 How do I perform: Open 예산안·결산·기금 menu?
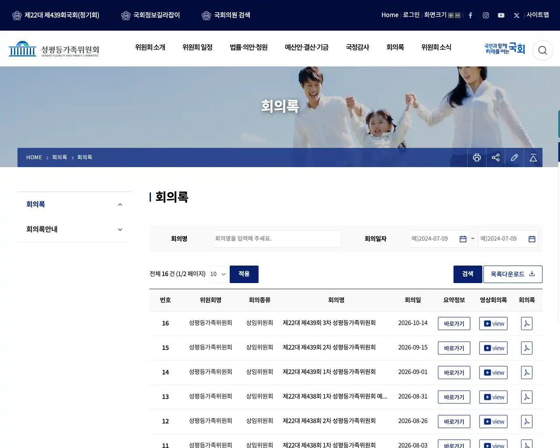307,47
